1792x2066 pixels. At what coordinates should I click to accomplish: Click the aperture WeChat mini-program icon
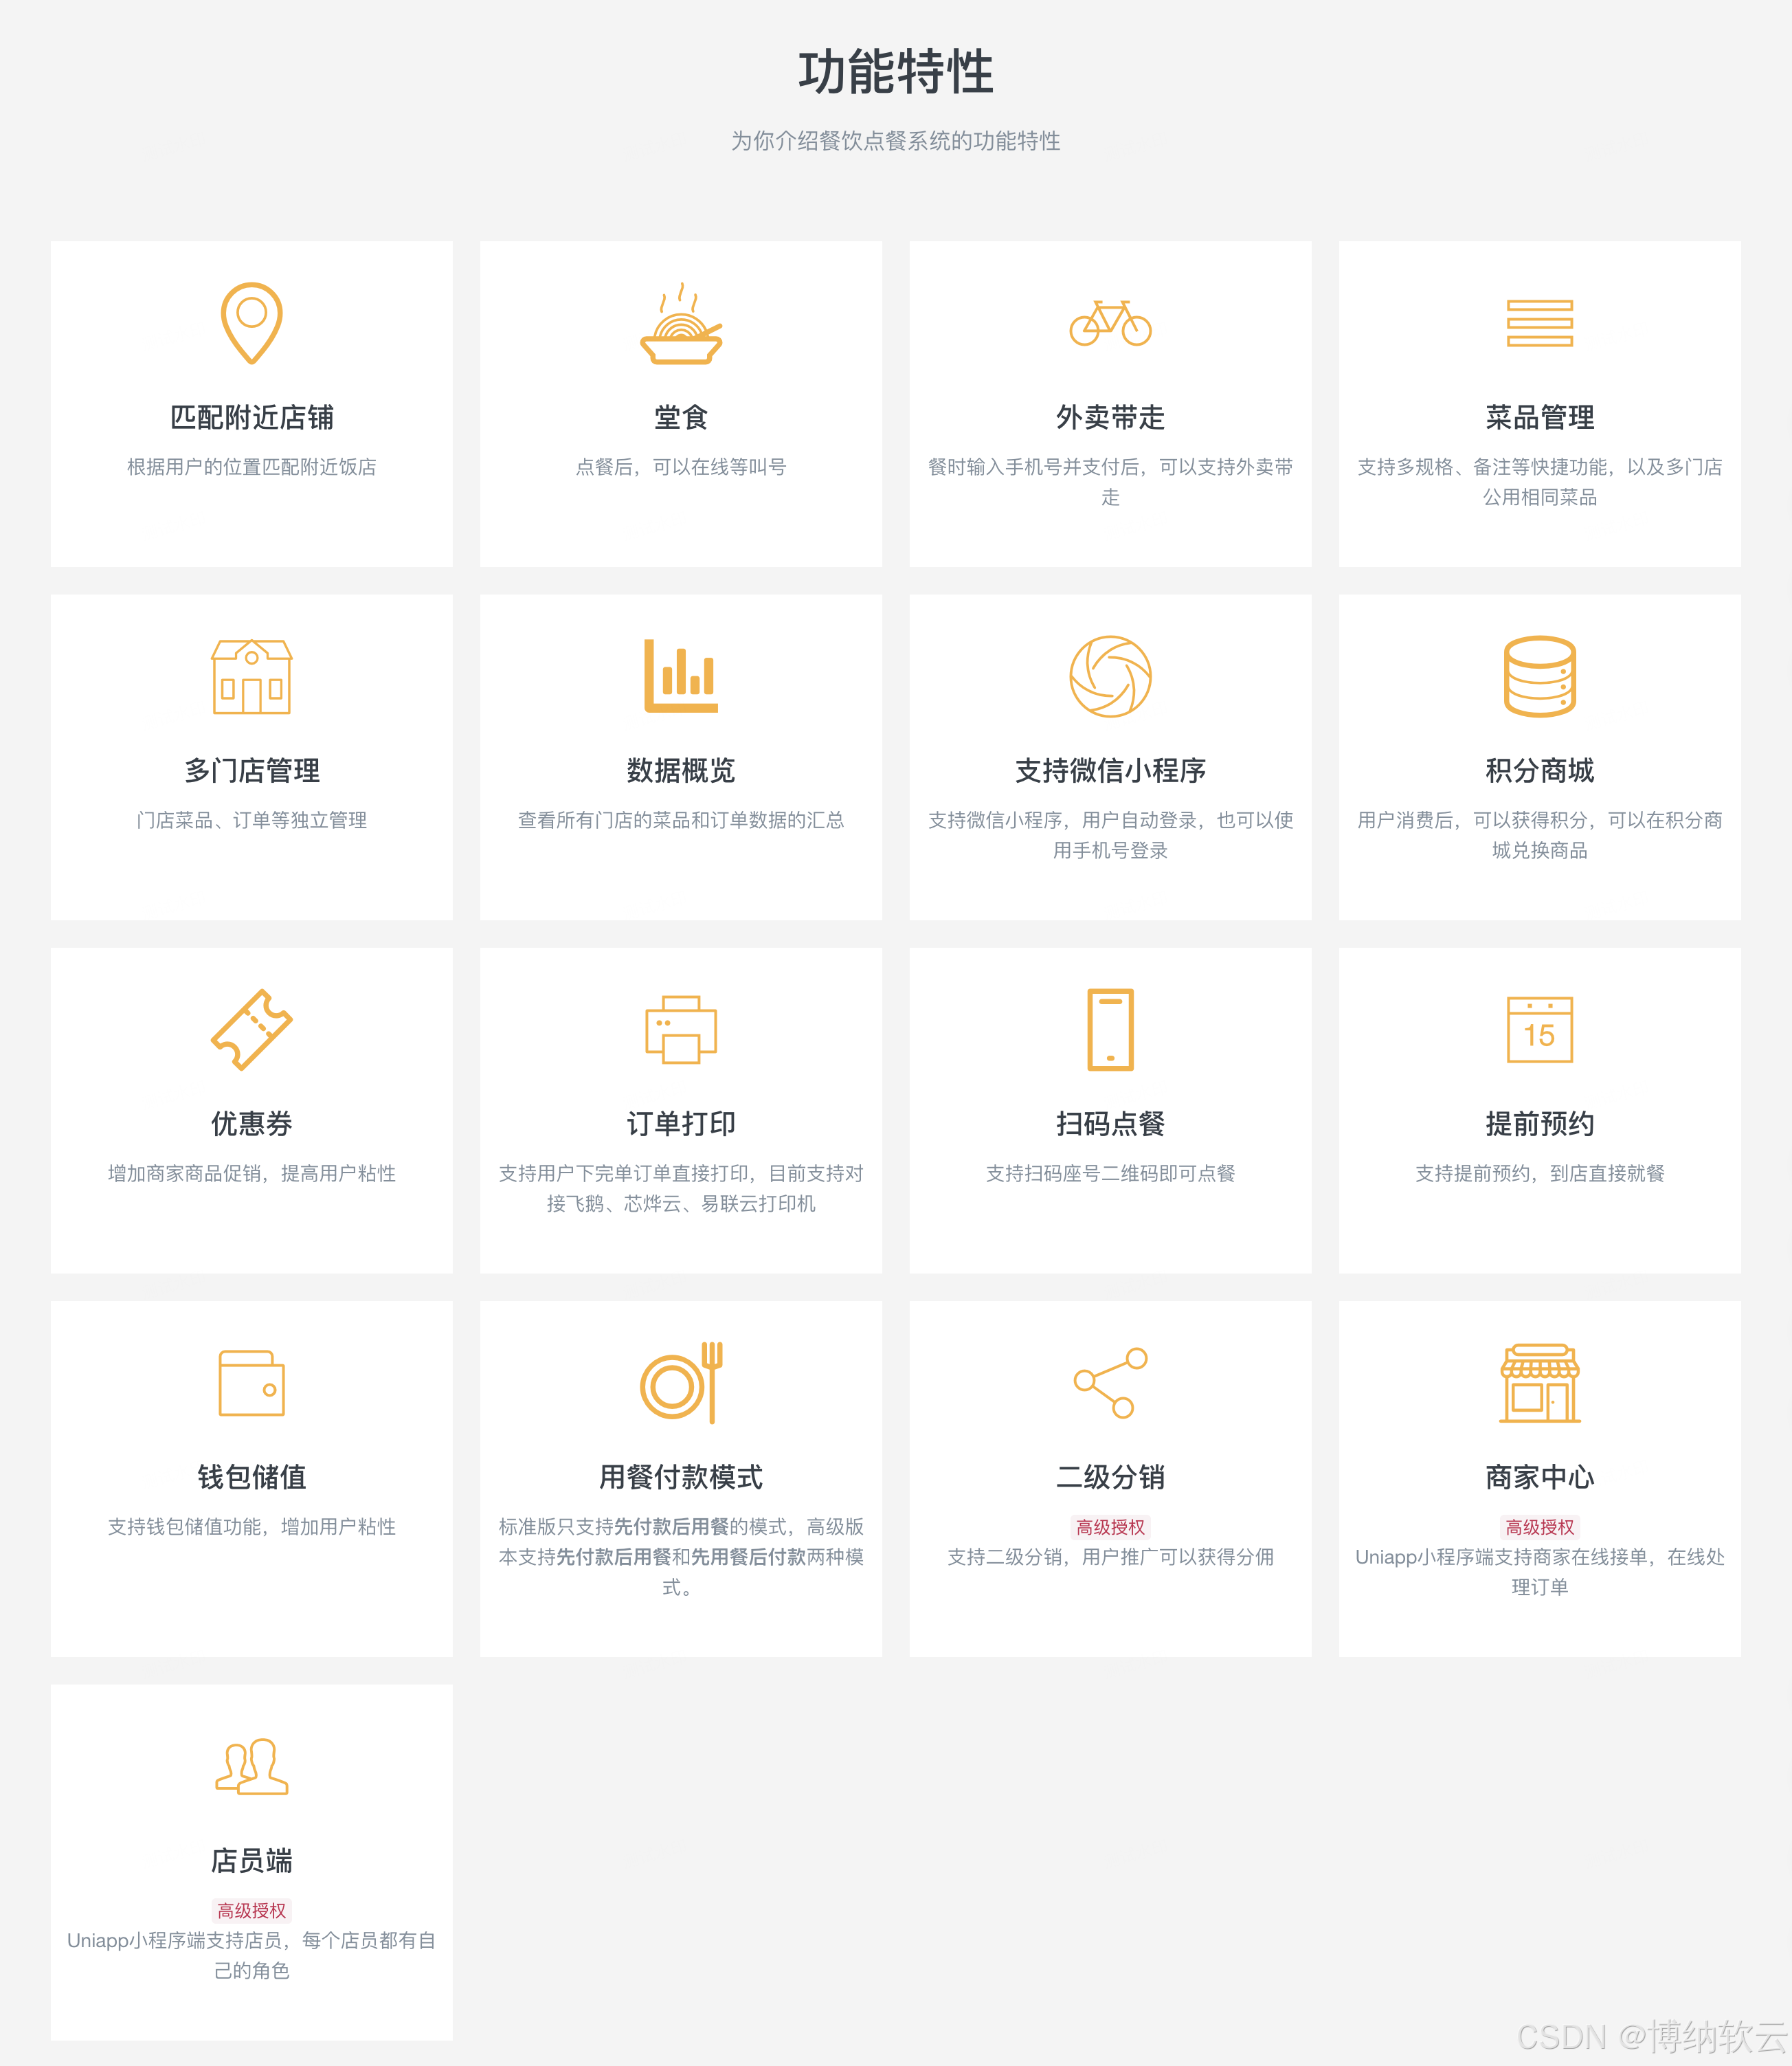tap(1110, 676)
